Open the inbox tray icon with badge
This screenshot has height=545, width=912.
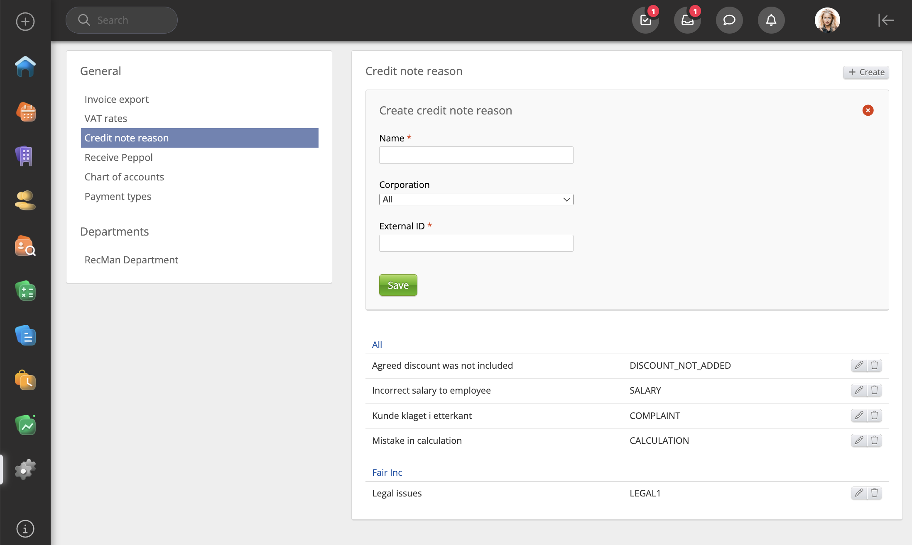(687, 20)
